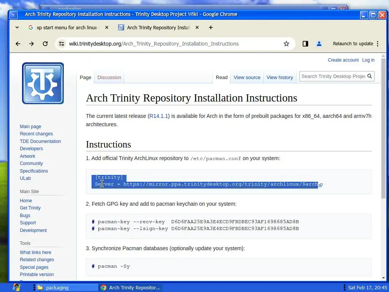Viewport: 389px width, 292px height.
Task: Click the 'pacman-key --recv-key' command line
Action: point(198,222)
